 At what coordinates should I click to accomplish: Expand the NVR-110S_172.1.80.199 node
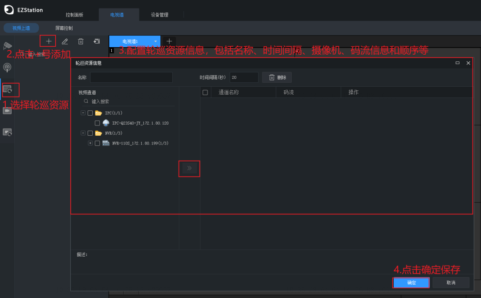point(90,143)
